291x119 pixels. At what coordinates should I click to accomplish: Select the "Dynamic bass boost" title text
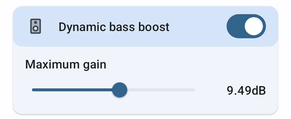click(x=114, y=27)
